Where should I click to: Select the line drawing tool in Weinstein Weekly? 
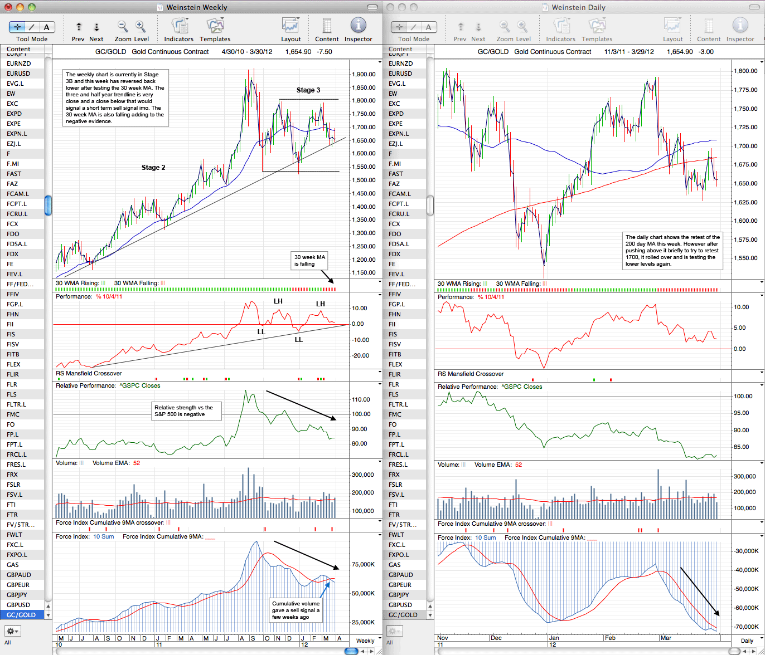click(32, 27)
